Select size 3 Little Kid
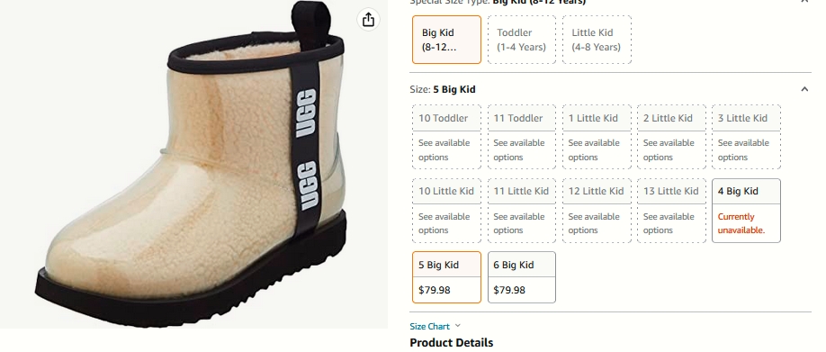The height and width of the screenshot is (352, 826). (746, 137)
